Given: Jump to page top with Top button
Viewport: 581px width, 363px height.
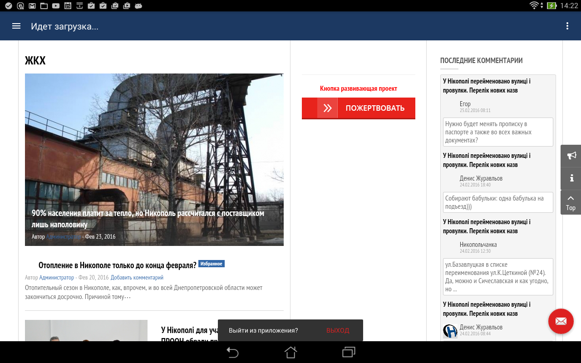Looking at the screenshot, I should pos(571,202).
